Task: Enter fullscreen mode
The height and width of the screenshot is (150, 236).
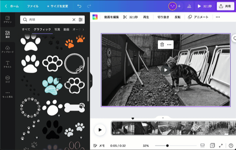Action: click(x=221, y=145)
